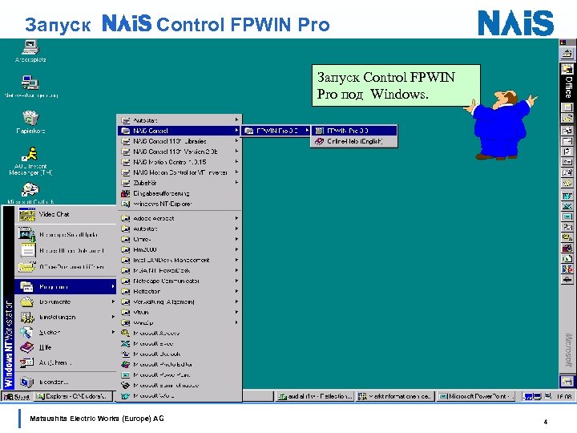Viewport: 577px width, 433px height.
Task: Click the Beenden shutdown icon
Action: [27, 382]
